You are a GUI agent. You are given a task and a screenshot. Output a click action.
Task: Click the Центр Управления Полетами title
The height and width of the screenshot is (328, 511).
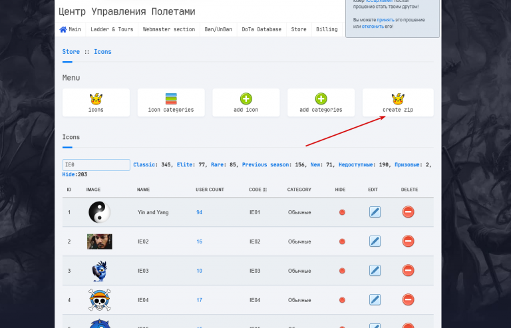(x=127, y=11)
